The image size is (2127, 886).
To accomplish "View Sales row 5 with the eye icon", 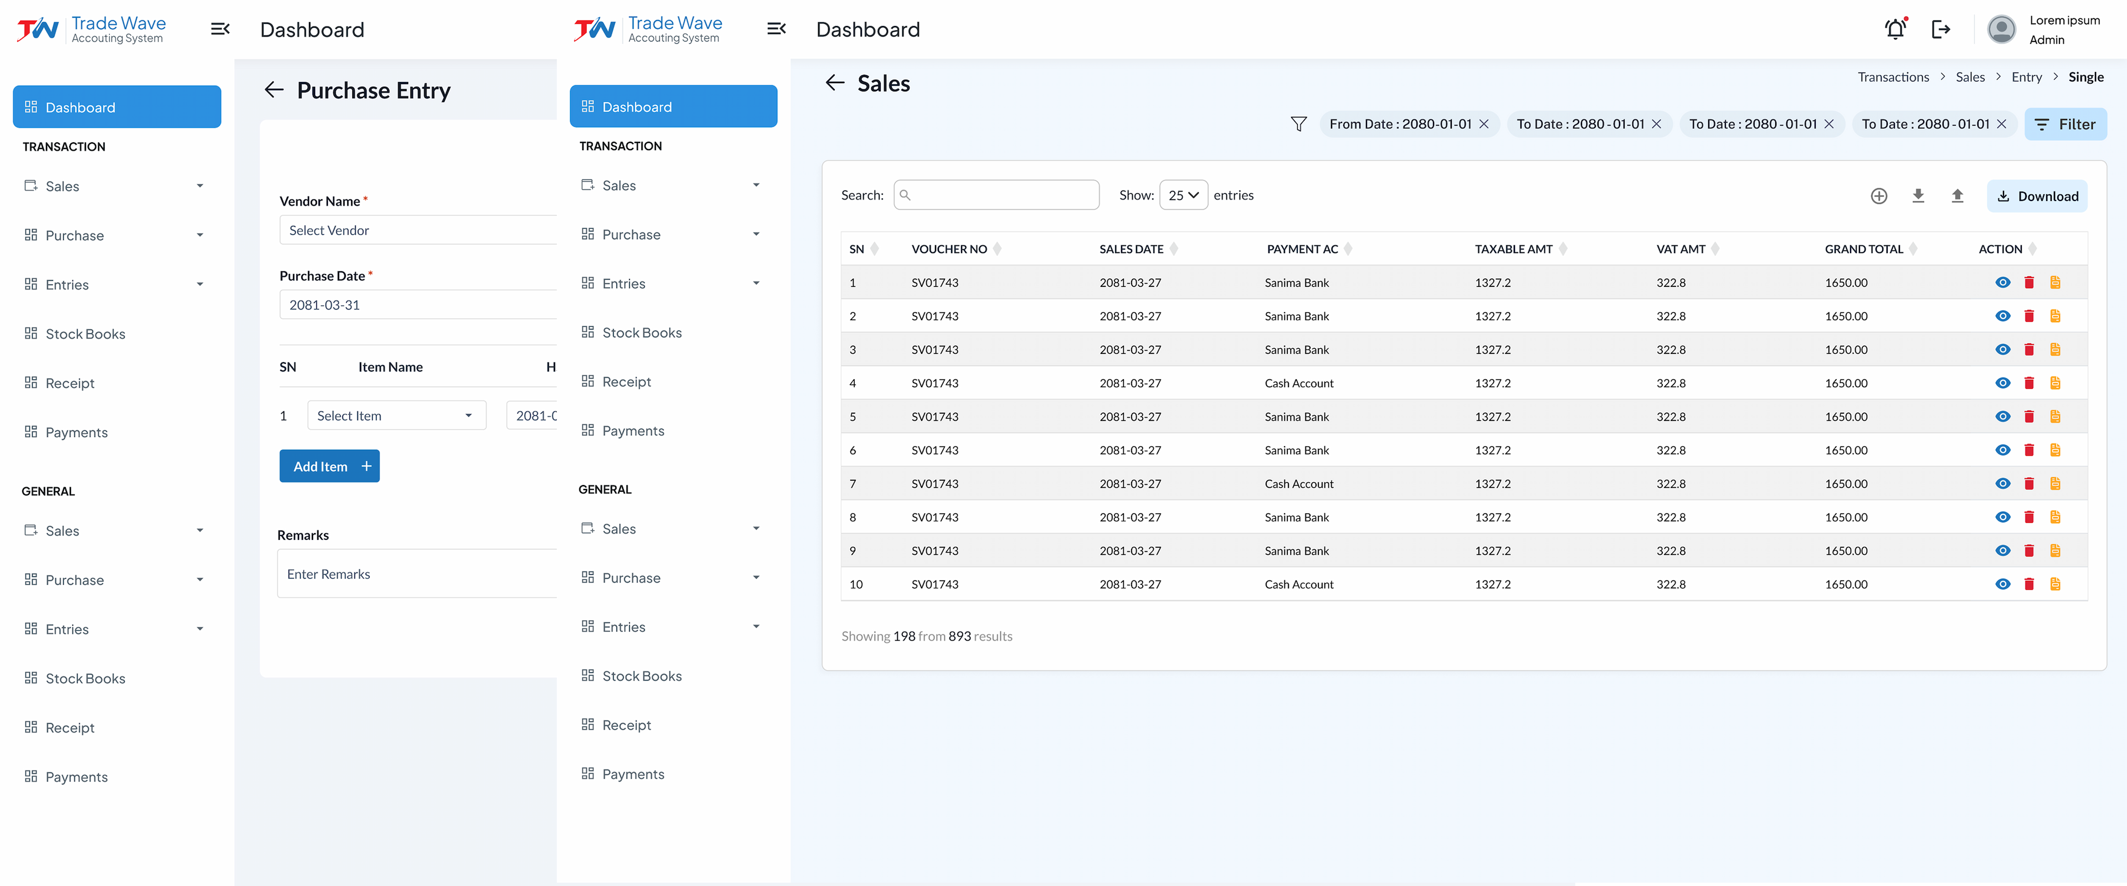I will coord(2002,417).
